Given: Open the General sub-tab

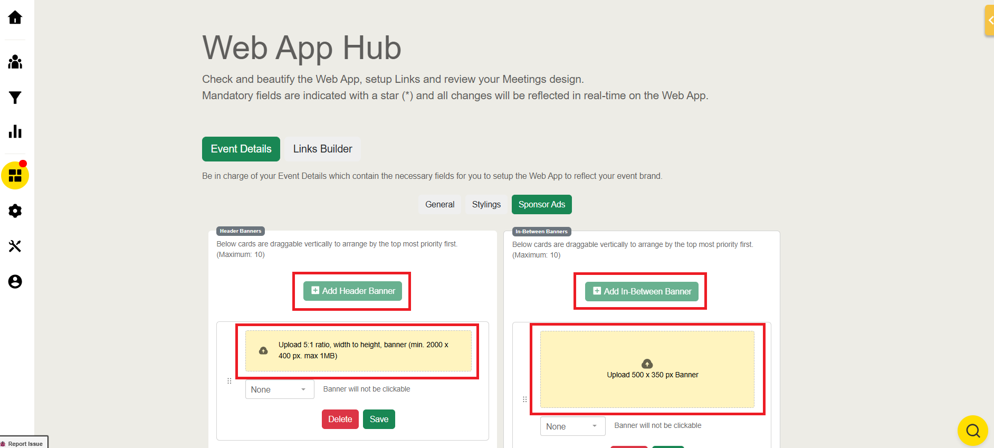Looking at the screenshot, I should (x=440, y=205).
